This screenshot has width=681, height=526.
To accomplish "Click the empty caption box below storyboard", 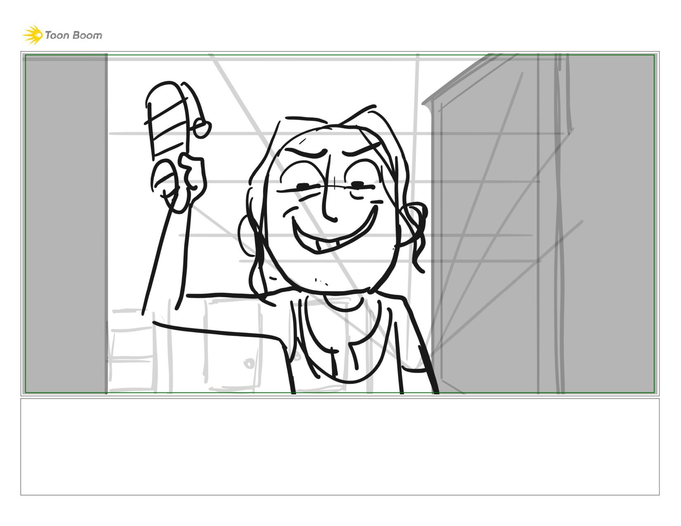I will [340, 447].
